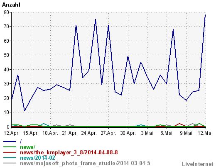Click the green news/ legend color line
The height and width of the screenshot is (168, 216).
tap(10, 147)
